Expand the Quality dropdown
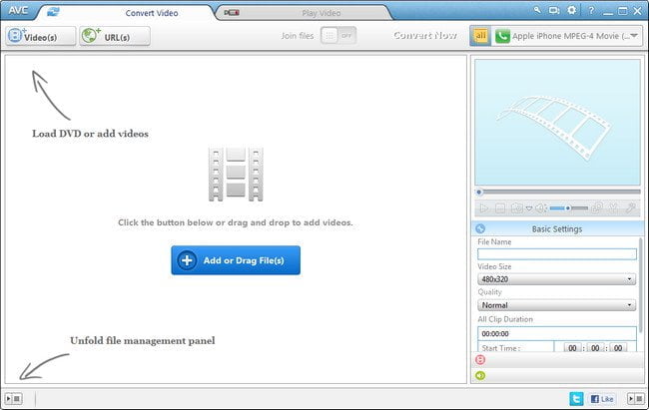The width and height of the screenshot is (649, 410). coord(556,305)
